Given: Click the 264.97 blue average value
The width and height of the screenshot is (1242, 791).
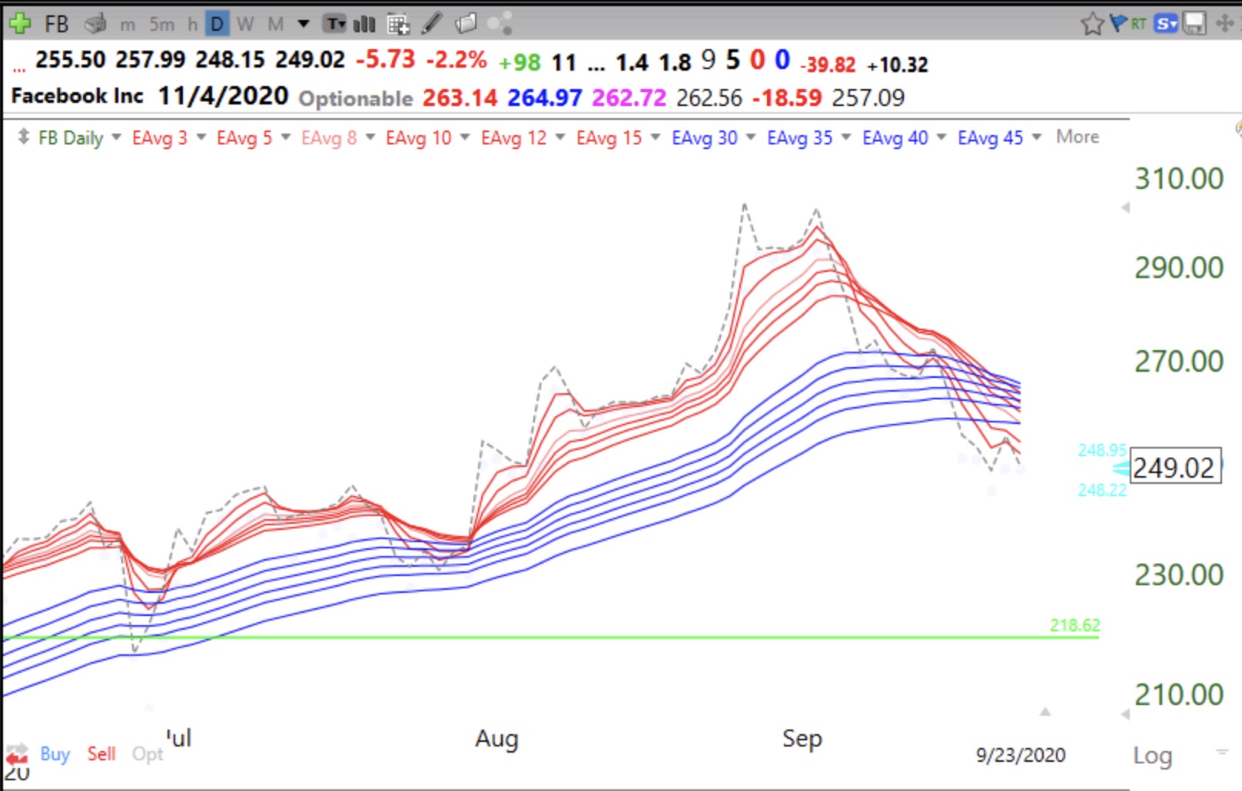Looking at the screenshot, I should 544,98.
